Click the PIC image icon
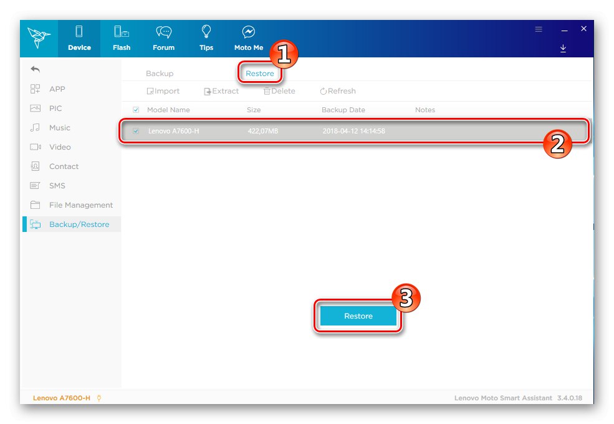Screen dimensions: 614x424 (x=36, y=108)
